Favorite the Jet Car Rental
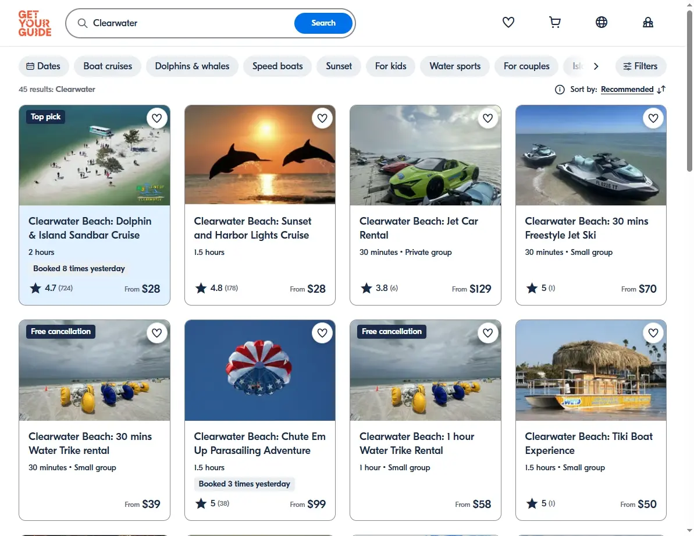The height and width of the screenshot is (536, 694). (487, 118)
